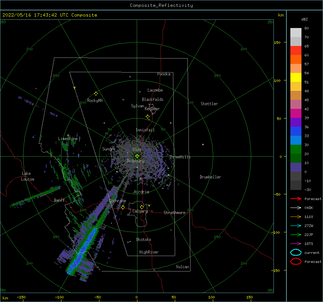This screenshot has width=323, height=302.
Task: Select the light blue 30-33 dBZ swatch
Action: point(296,140)
